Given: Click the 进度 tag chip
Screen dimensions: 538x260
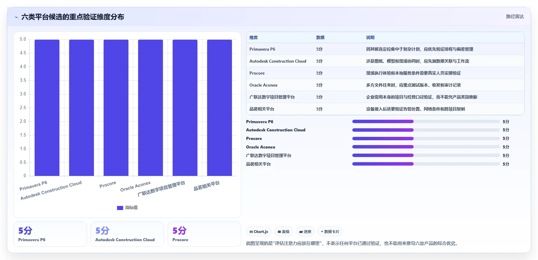Looking at the screenshot, I should point(305,232).
